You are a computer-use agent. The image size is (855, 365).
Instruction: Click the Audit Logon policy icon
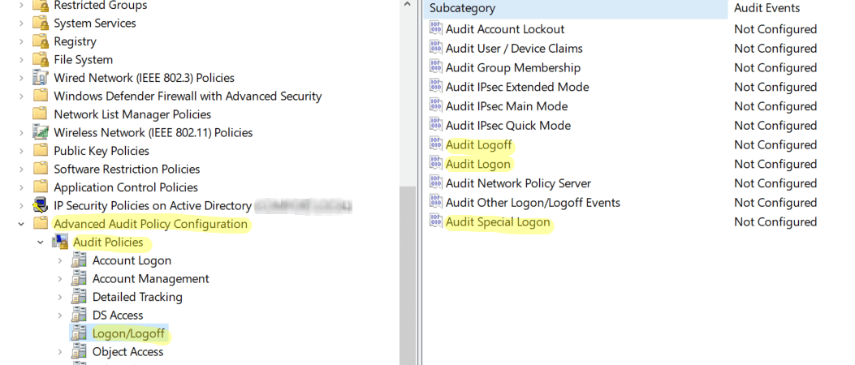click(x=436, y=163)
